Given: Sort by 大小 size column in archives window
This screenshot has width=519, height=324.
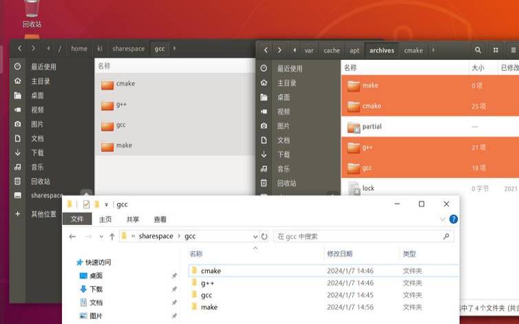Looking at the screenshot, I should coord(478,68).
